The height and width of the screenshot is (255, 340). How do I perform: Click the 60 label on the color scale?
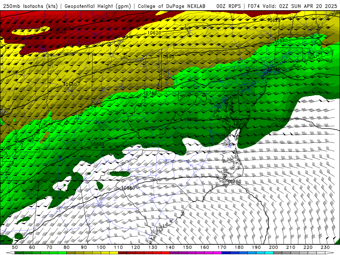[32, 247]
